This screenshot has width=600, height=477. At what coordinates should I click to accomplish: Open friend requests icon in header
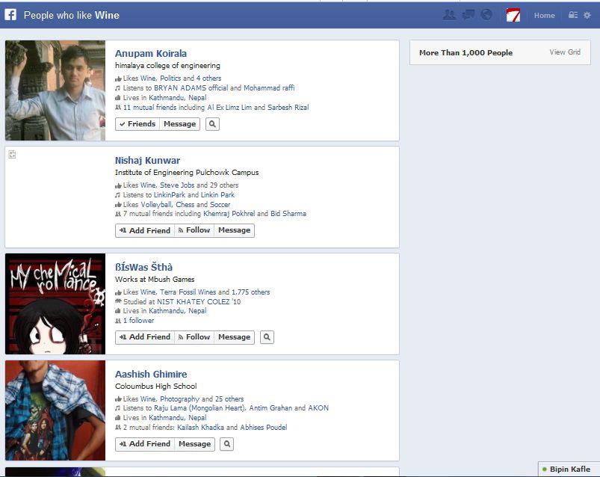(449, 15)
